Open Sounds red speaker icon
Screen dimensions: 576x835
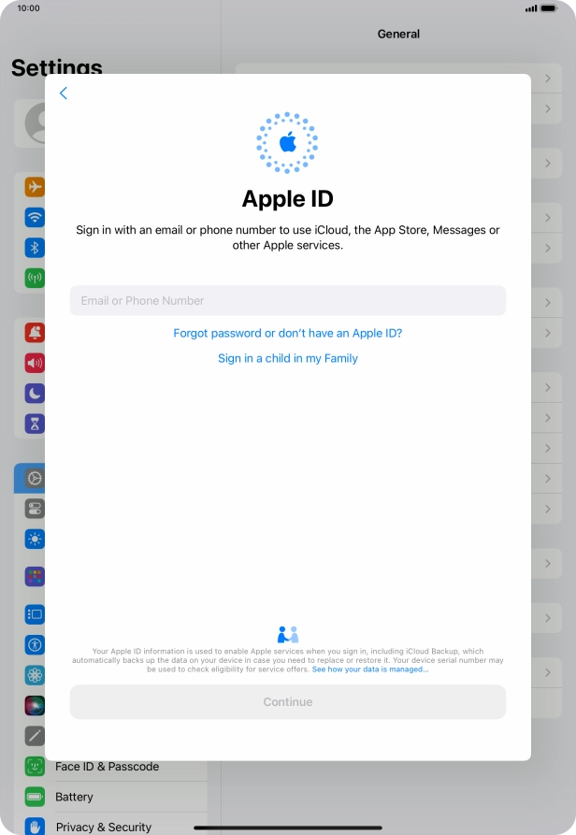point(35,363)
